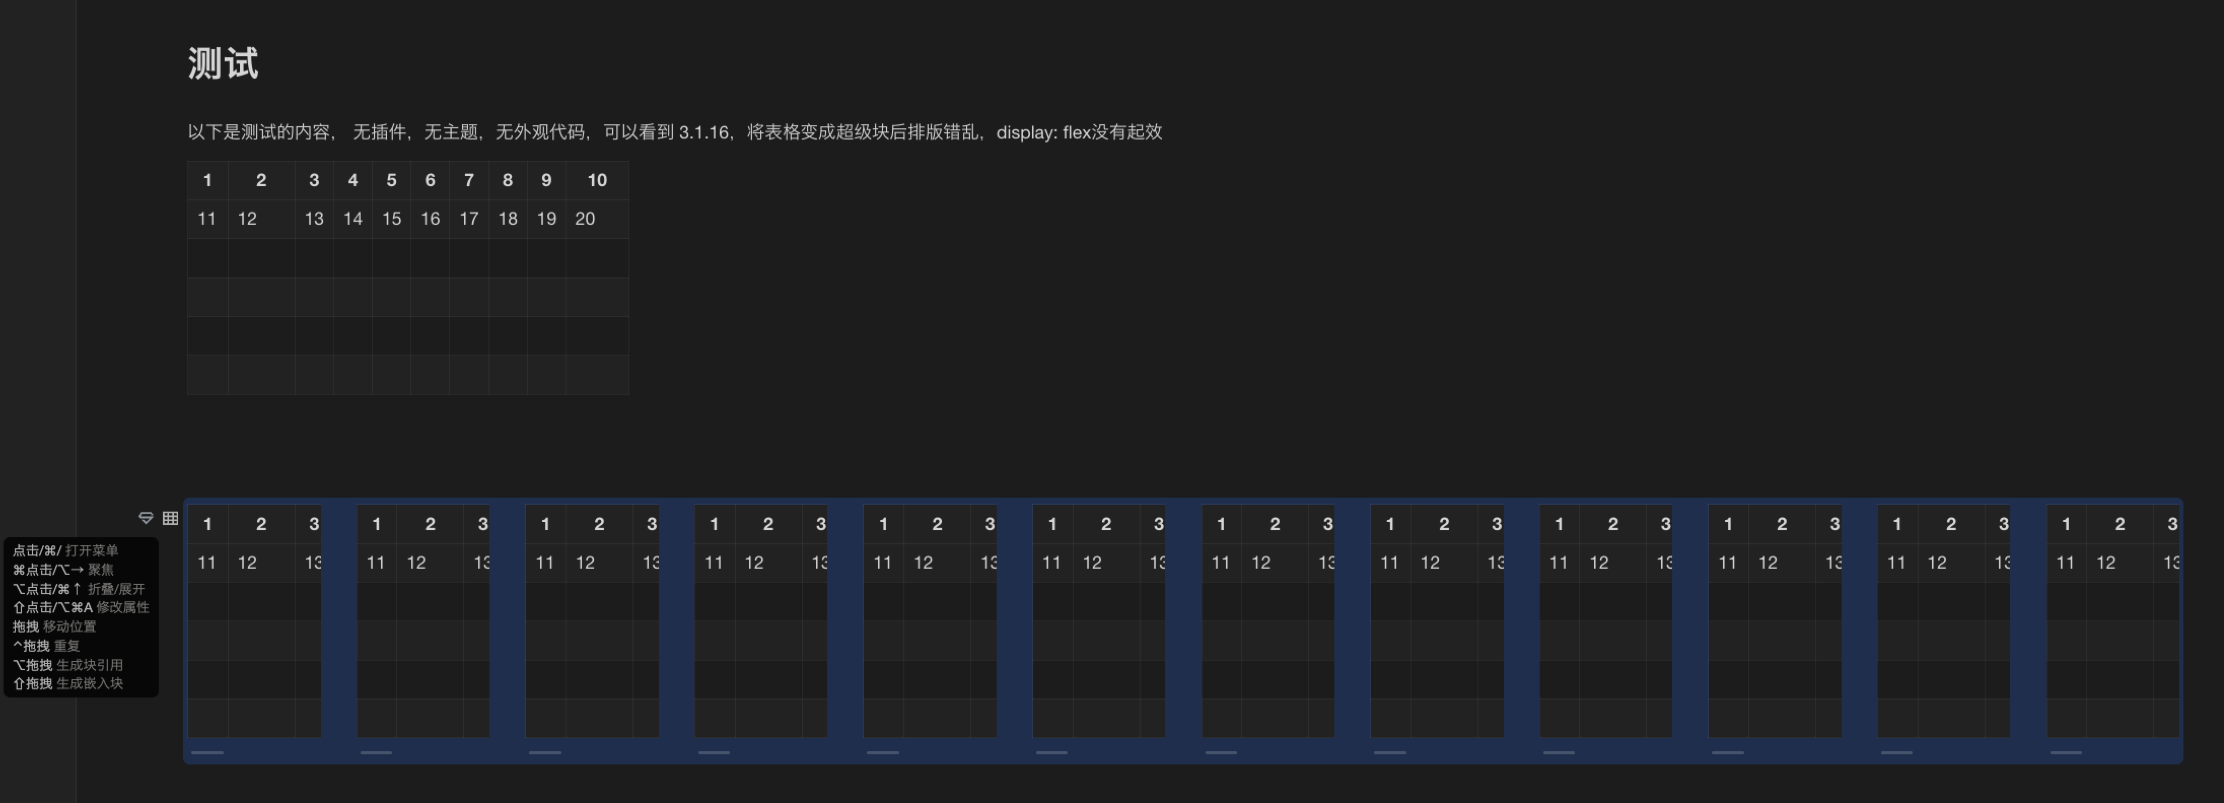The height and width of the screenshot is (803, 2224).
Task: Click bottom-left empty cell of the top table
Action: tap(207, 375)
